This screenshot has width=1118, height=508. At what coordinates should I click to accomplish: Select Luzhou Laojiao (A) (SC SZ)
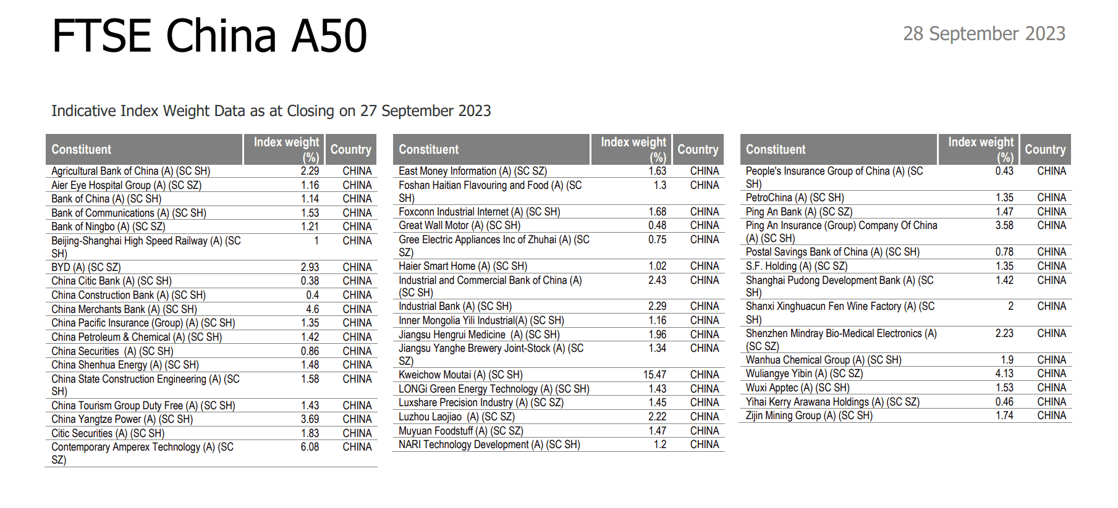click(x=457, y=417)
